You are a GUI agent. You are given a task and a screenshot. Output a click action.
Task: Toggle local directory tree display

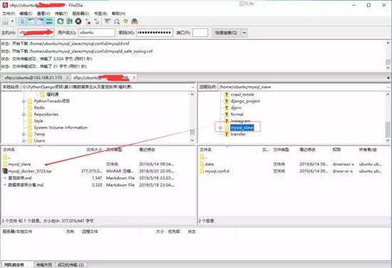31,21
